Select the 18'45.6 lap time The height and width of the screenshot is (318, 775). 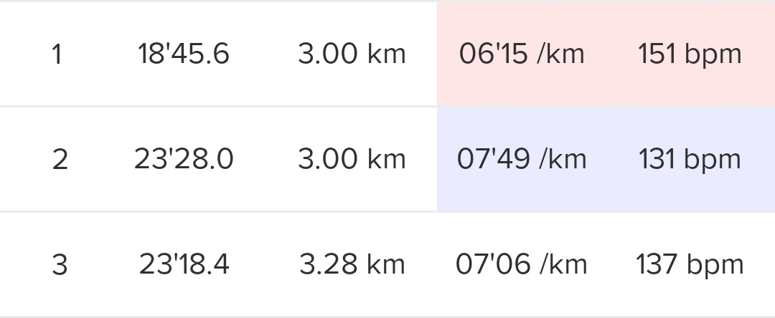coord(184,54)
